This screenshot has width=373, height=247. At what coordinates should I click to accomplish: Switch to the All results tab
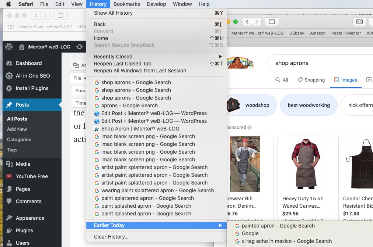282,80
